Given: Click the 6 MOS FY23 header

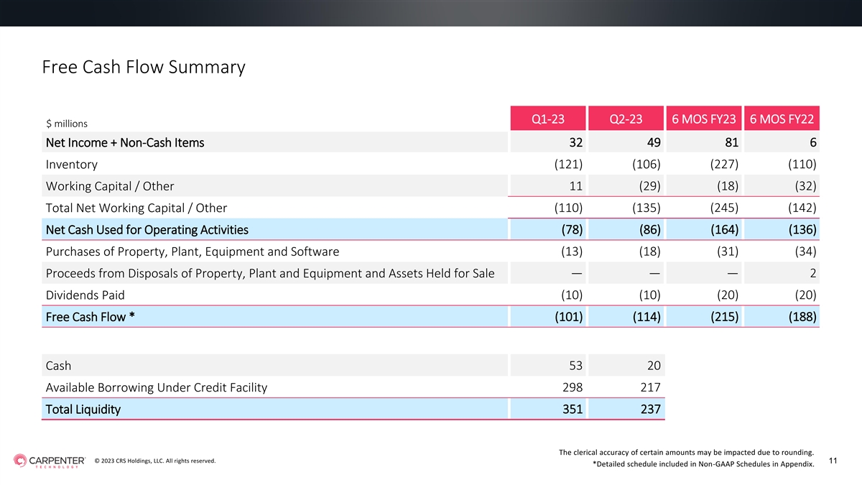Looking at the screenshot, I should click(703, 119).
